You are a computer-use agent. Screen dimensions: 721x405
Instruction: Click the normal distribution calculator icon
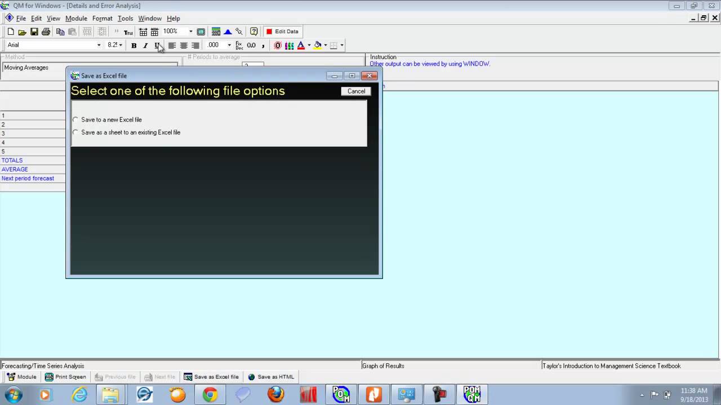click(228, 32)
